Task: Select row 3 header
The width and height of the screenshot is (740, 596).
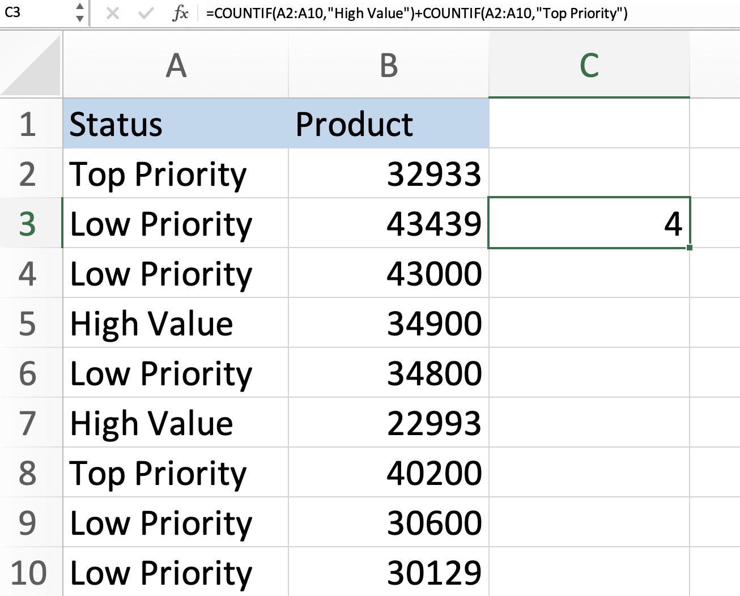Action: (x=31, y=223)
